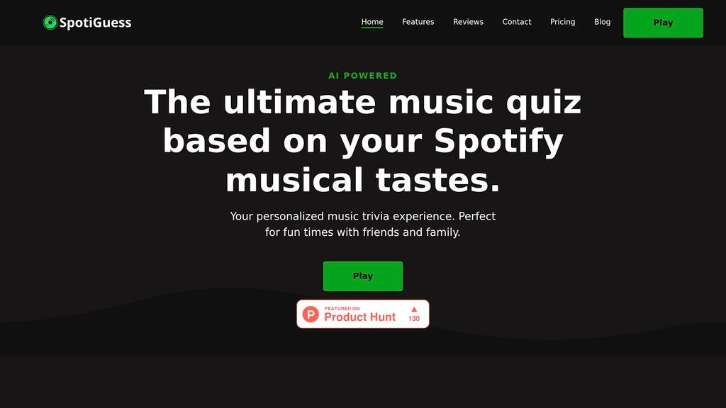
Task: Visit the Blog from the top navigation
Action: pyautogui.click(x=603, y=22)
